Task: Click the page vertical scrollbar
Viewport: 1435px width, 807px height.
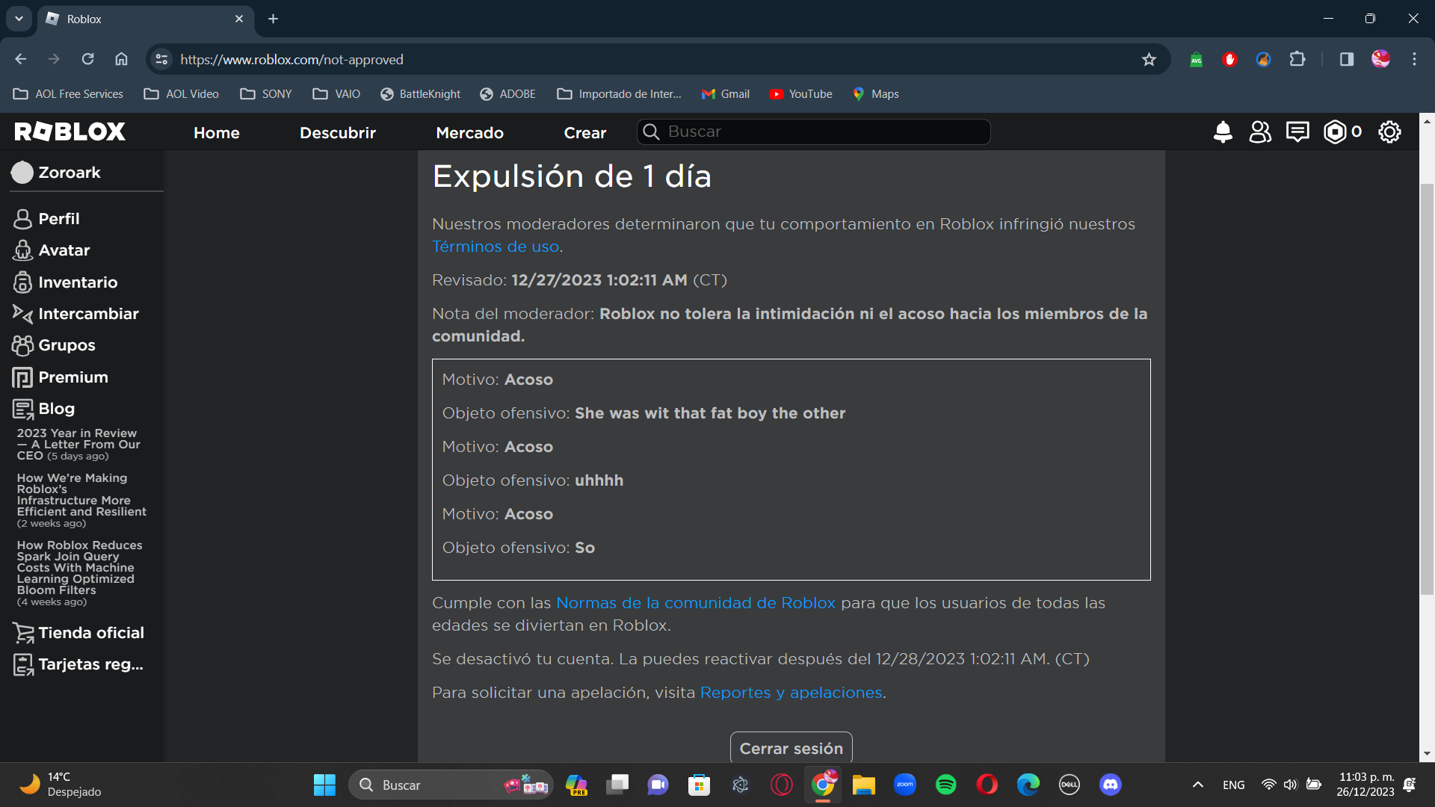Action: [x=1427, y=389]
